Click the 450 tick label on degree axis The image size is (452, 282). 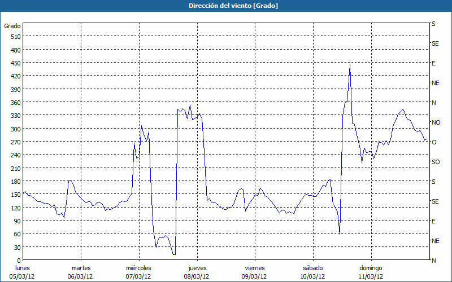tap(15, 63)
